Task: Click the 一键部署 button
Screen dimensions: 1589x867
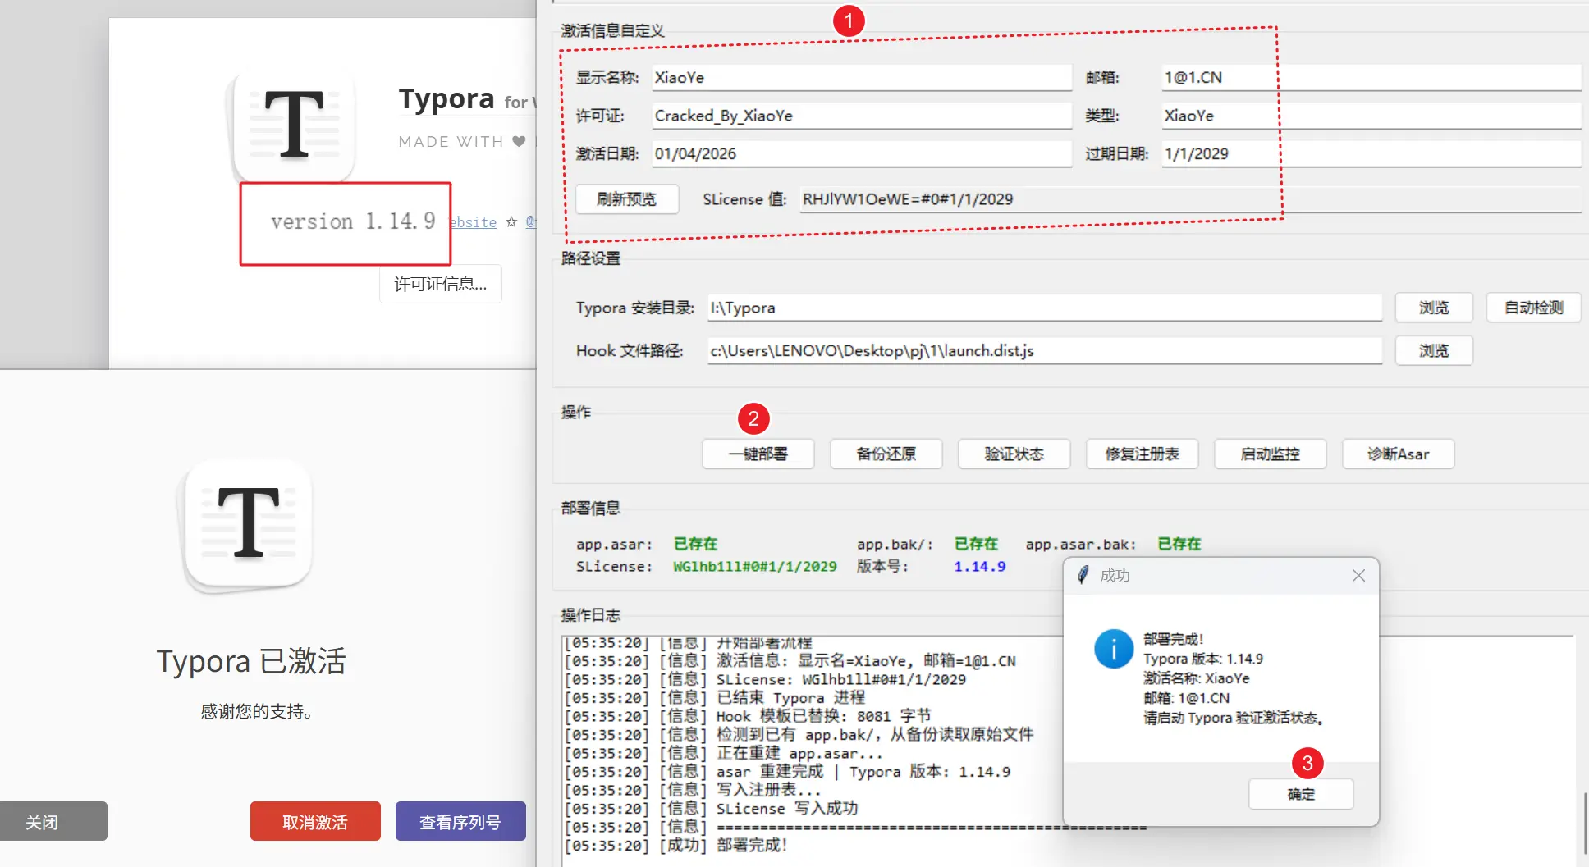Action: 758,454
